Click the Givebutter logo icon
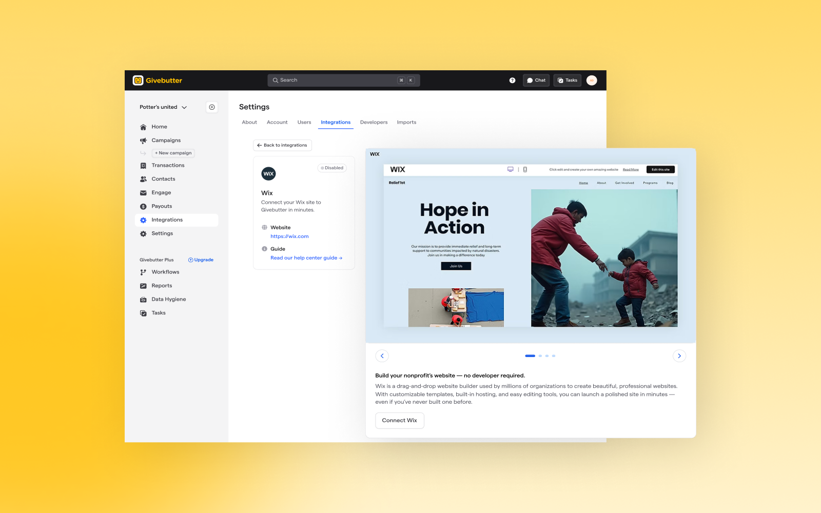This screenshot has width=821, height=513. click(138, 80)
